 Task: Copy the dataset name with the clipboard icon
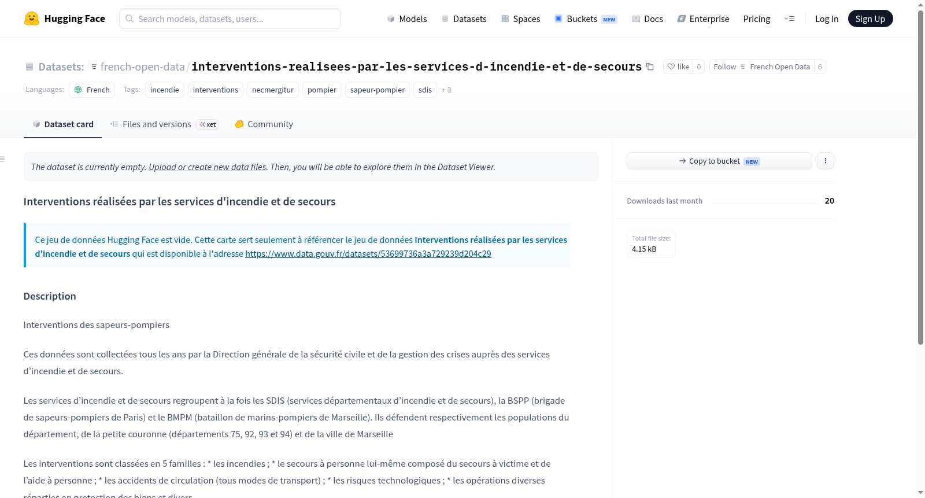(x=650, y=67)
